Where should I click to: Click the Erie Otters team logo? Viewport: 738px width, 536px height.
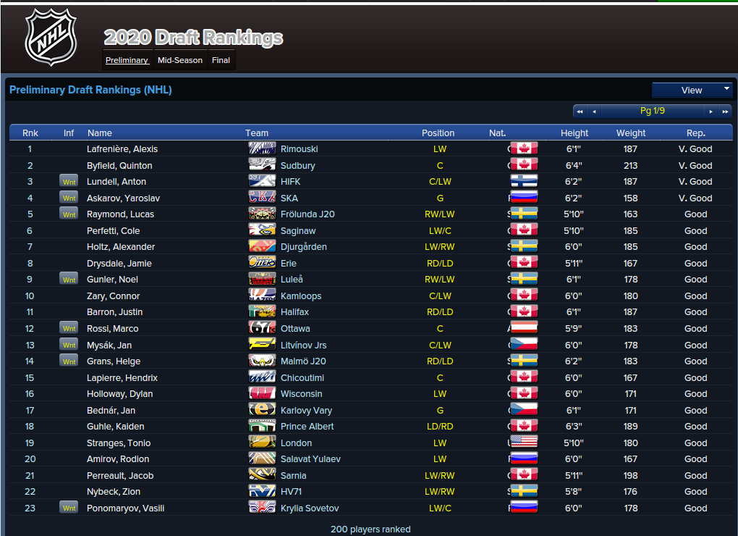262,262
